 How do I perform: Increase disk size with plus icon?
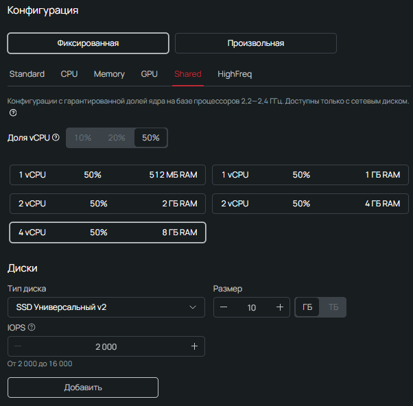pyautogui.click(x=279, y=307)
